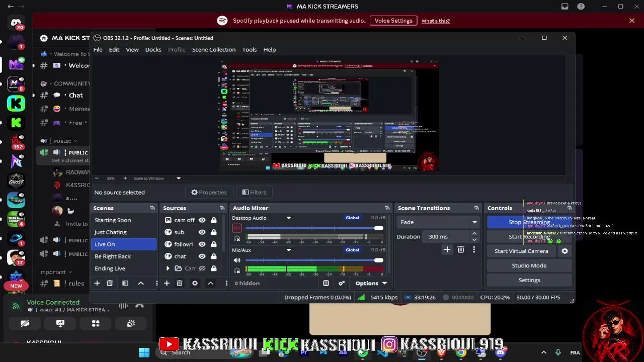Open the Scene Collection menu

214,50
